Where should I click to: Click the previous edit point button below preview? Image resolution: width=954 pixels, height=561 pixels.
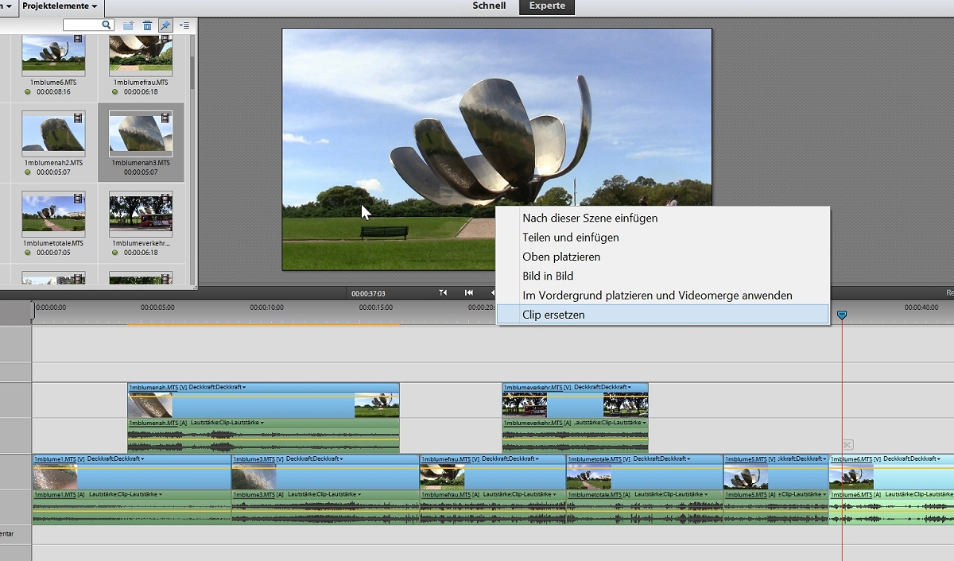(x=443, y=293)
